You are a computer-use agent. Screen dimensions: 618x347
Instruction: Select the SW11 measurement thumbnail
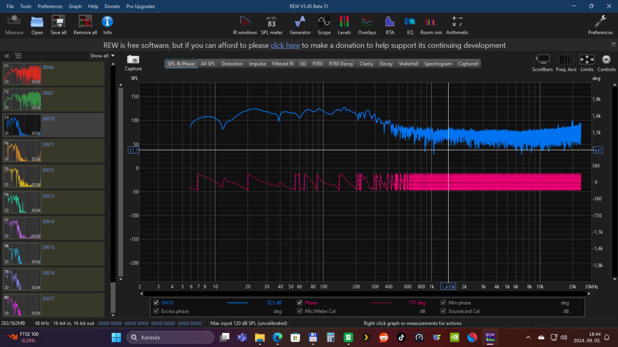point(22,151)
